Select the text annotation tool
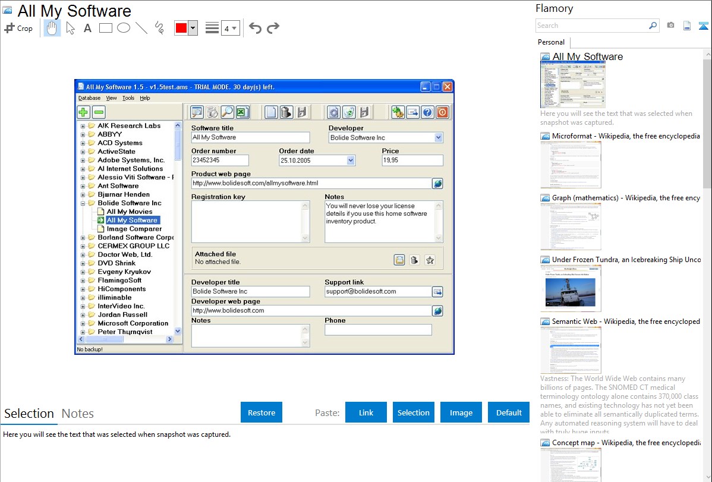The height and width of the screenshot is (482, 712). [x=87, y=28]
